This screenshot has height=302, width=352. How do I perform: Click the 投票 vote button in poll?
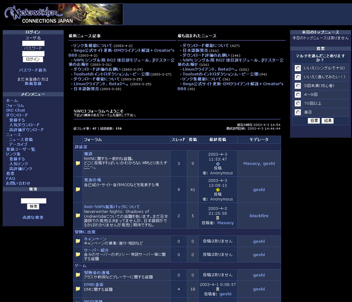pos(314,120)
